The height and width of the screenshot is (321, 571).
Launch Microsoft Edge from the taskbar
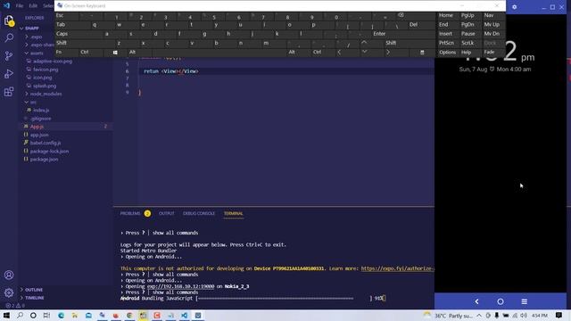(61, 315)
